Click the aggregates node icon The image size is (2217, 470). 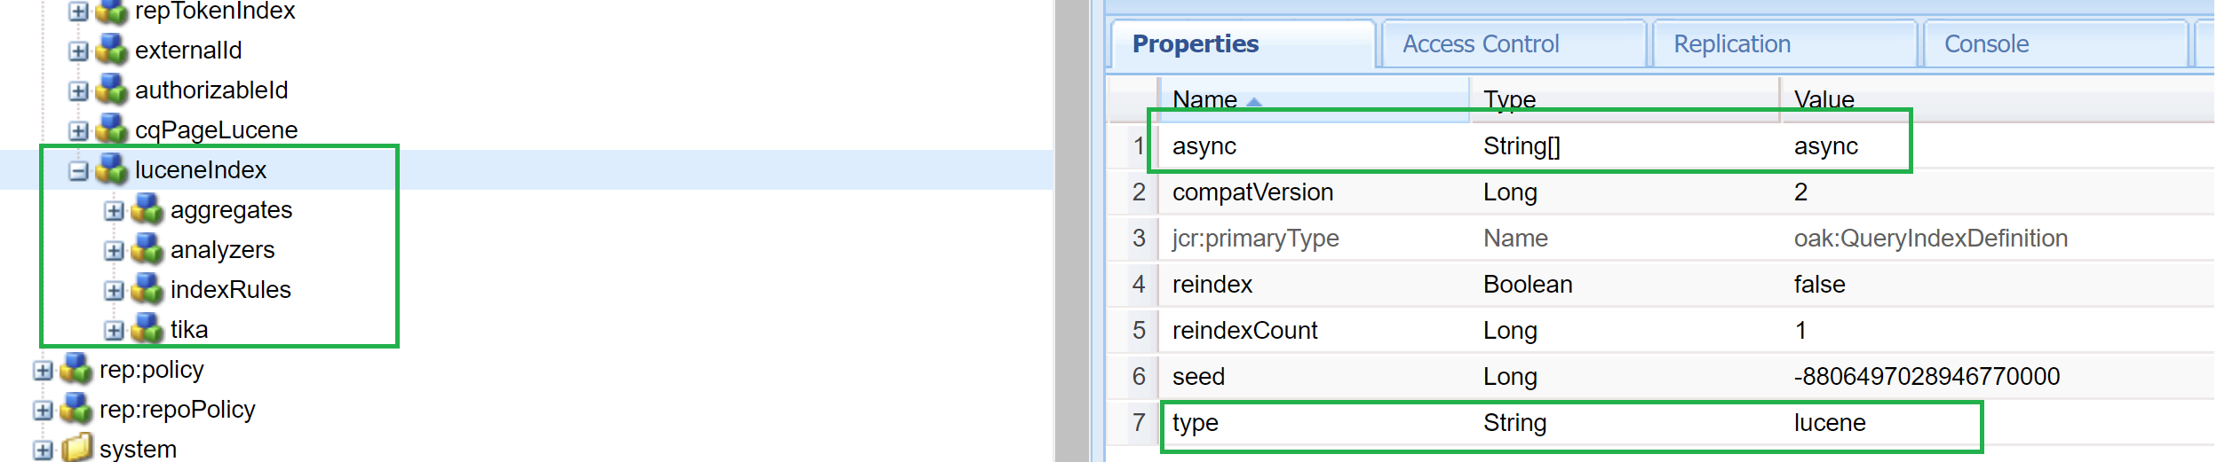pos(147,209)
